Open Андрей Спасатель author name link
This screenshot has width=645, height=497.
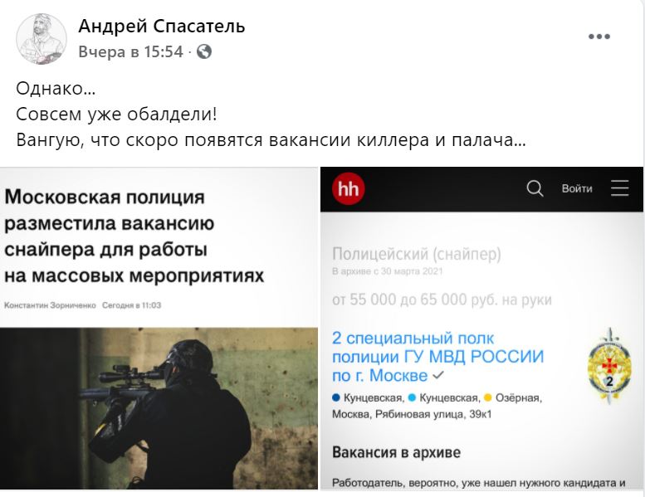tap(162, 27)
